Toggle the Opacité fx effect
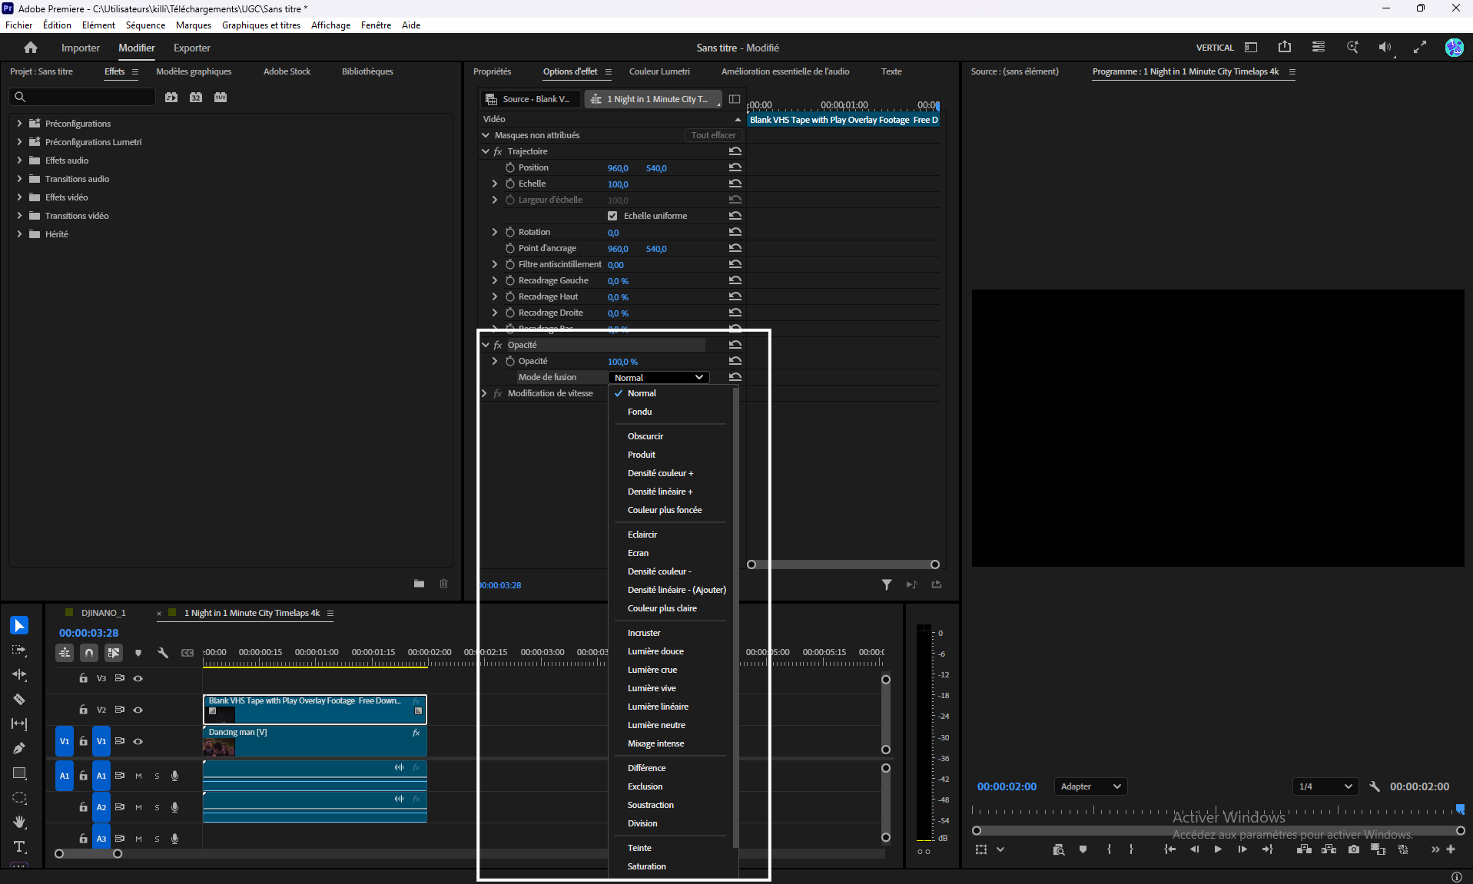 click(x=498, y=345)
